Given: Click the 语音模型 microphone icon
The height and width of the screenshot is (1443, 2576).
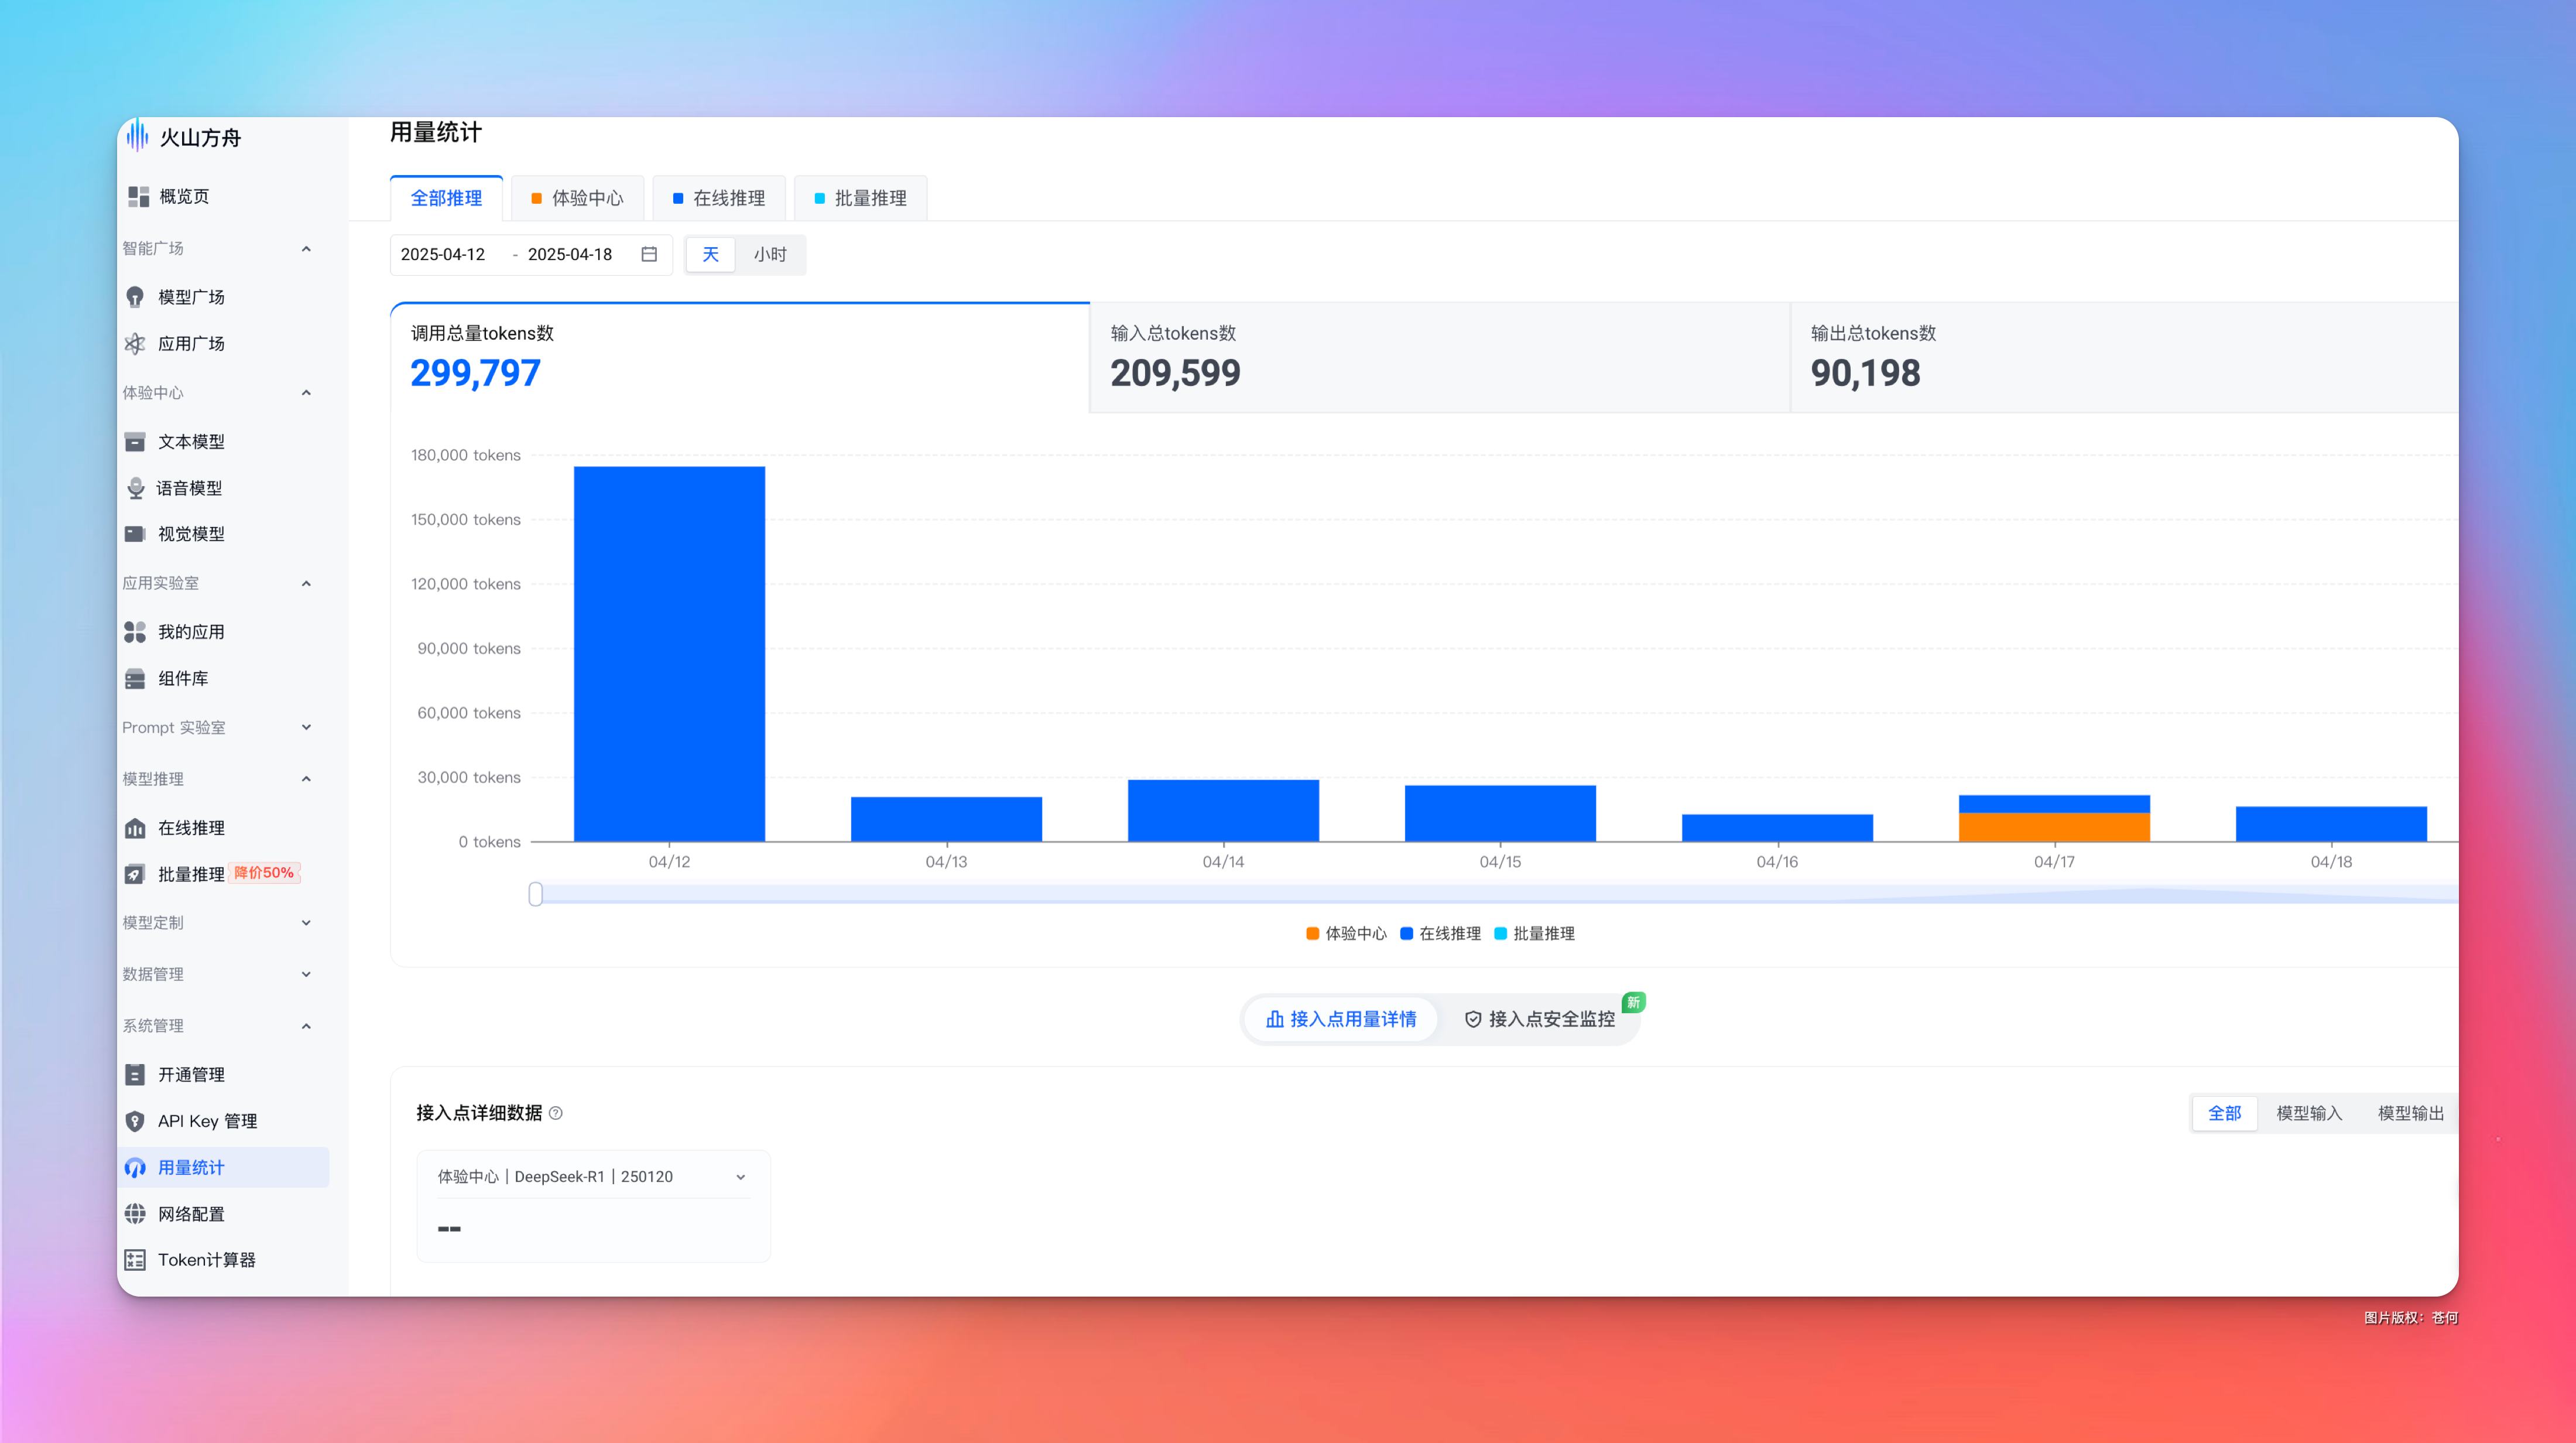Looking at the screenshot, I should click(x=135, y=488).
